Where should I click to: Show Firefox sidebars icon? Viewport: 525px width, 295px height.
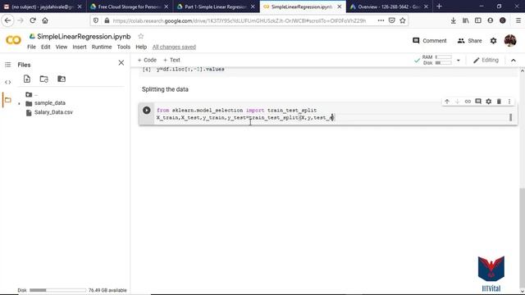(477, 20)
